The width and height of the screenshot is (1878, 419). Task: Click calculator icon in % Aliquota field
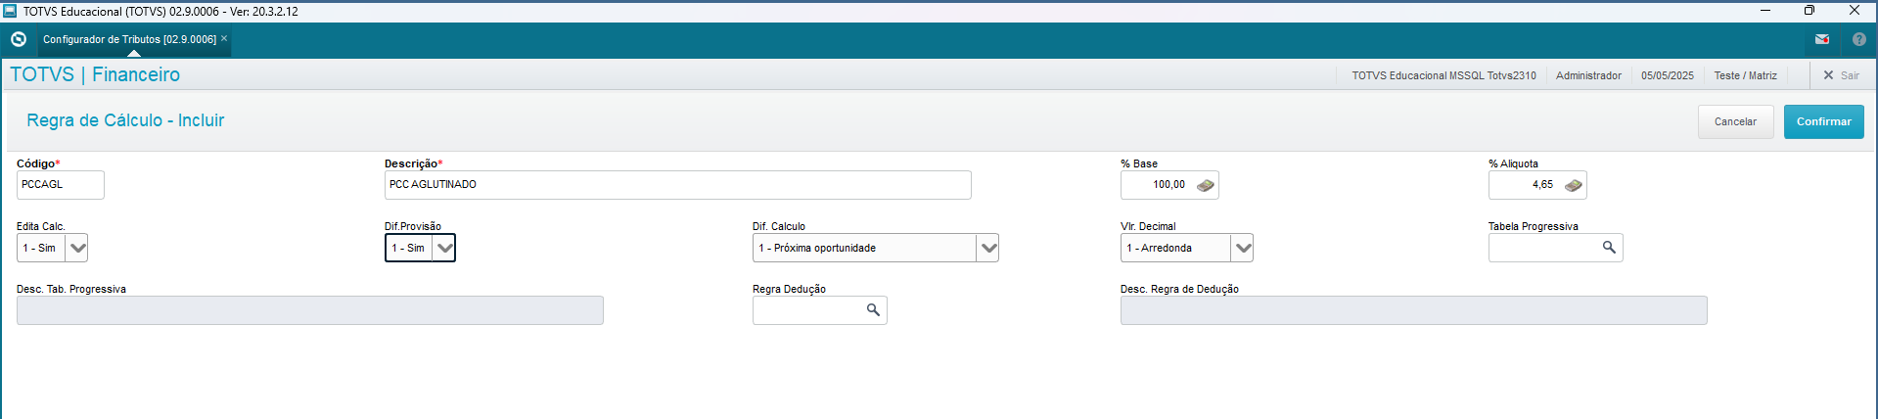tap(1574, 185)
